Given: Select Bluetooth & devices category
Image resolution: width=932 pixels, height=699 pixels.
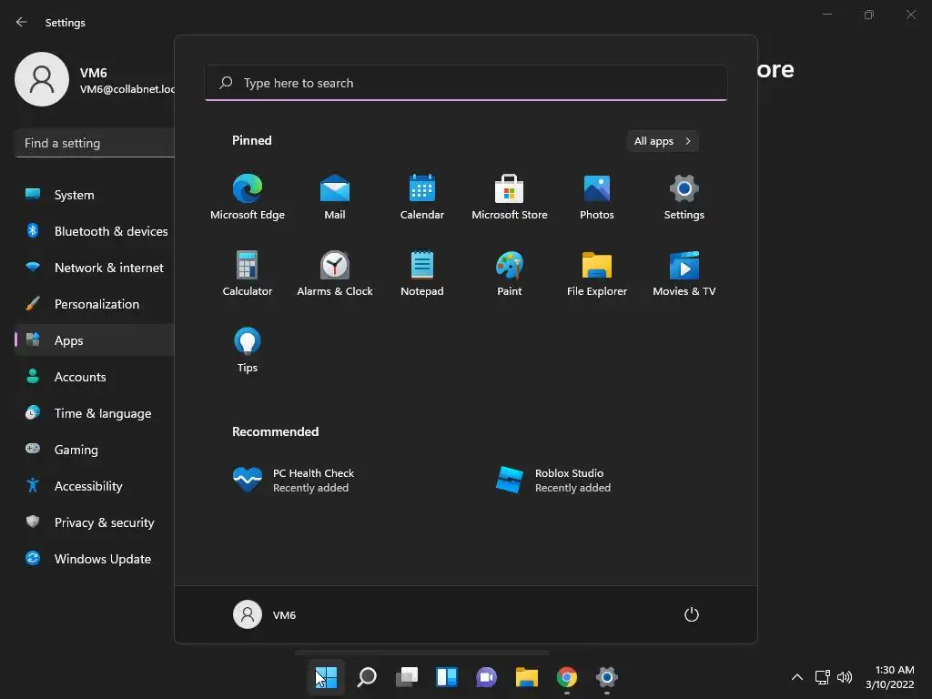Looking at the screenshot, I should pos(94,231).
